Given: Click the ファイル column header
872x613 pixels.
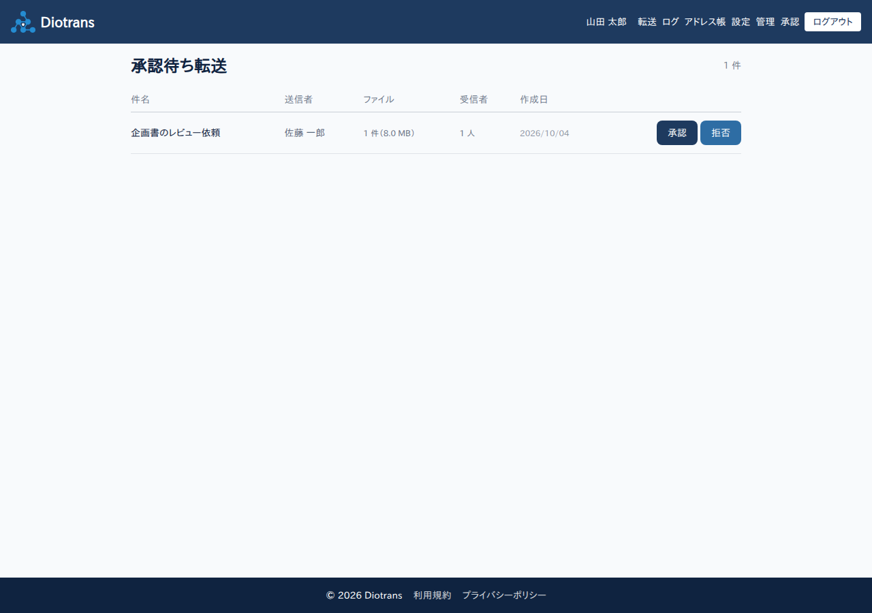Looking at the screenshot, I should click(x=379, y=99).
